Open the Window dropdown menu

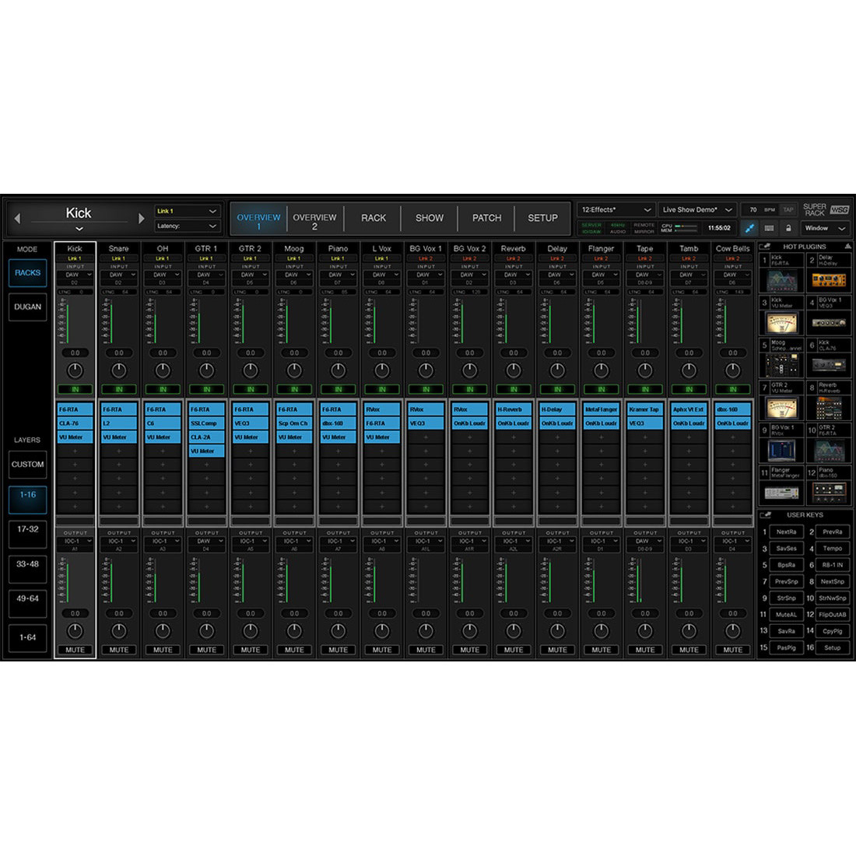[x=824, y=228]
